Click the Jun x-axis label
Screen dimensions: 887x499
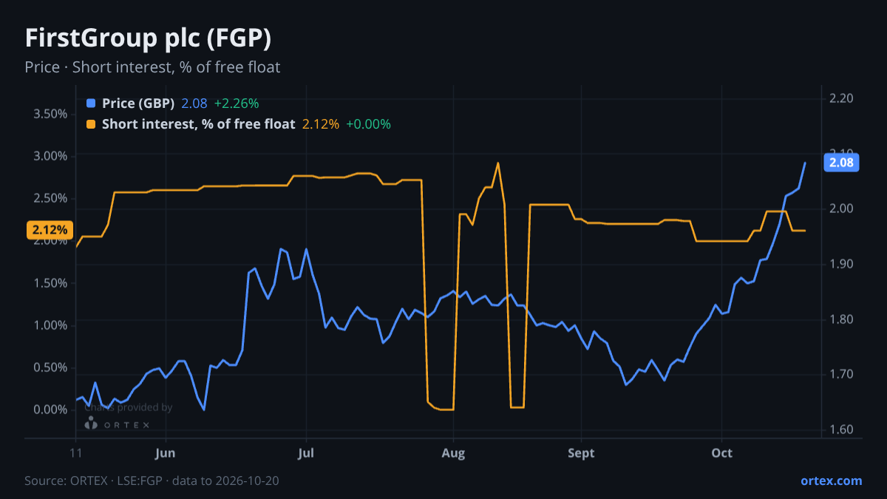click(x=166, y=452)
